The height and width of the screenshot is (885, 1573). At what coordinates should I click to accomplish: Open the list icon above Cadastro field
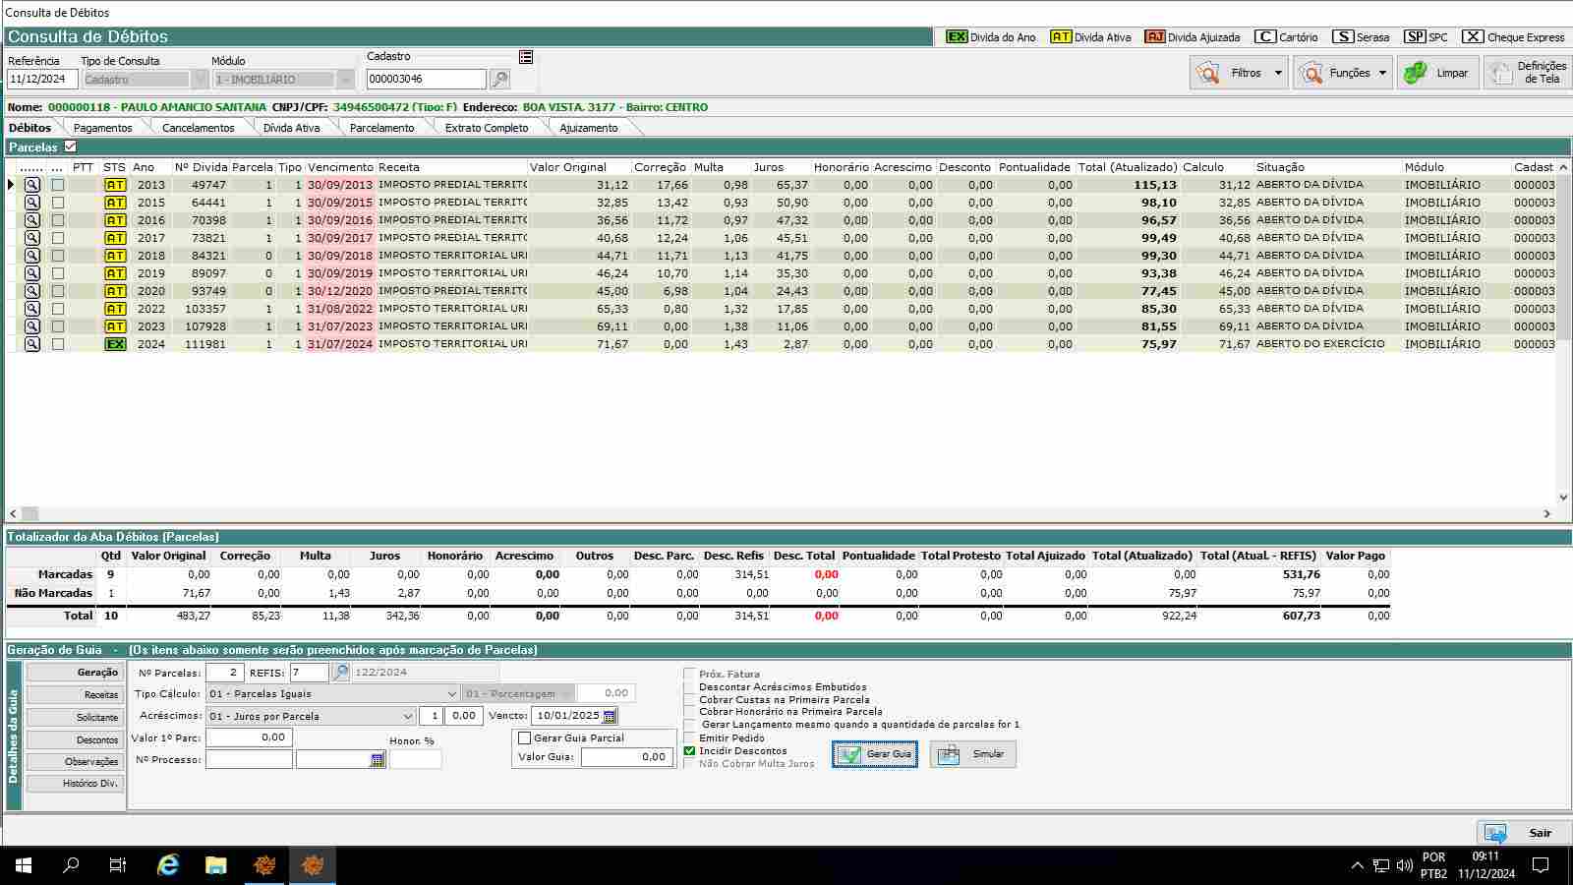(526, 57)
